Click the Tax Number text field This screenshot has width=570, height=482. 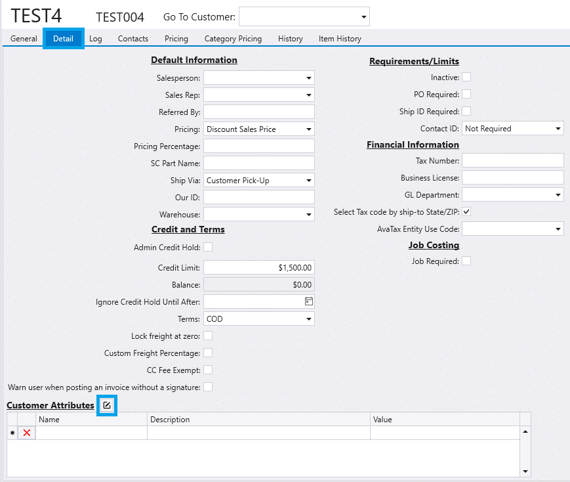pyautogui.click(x=513, y=161)
